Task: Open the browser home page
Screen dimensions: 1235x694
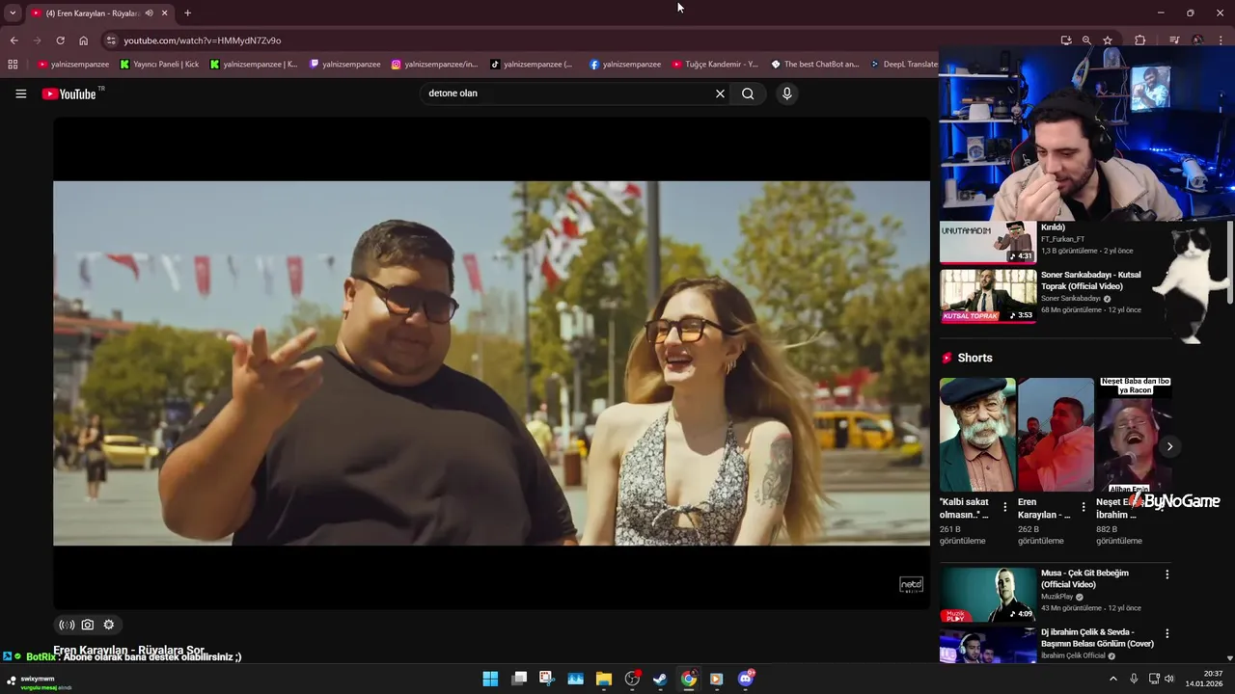Action: (x=83, y=40)
